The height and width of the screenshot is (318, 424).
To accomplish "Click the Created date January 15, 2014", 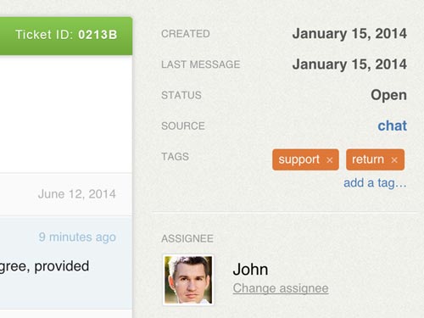I will pyautogui.click(x=349, y=34).
